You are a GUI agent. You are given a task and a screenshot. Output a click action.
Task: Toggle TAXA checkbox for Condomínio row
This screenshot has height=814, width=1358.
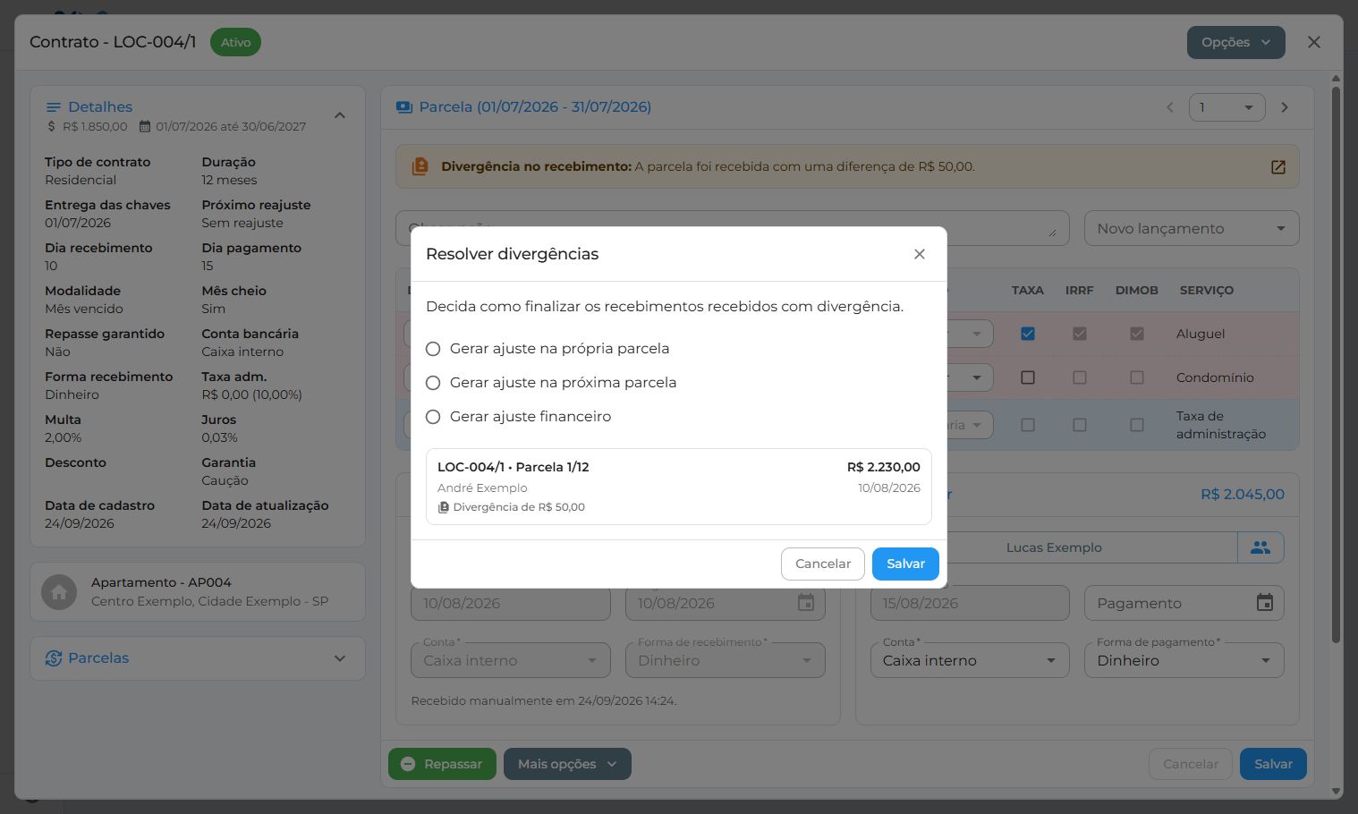click(1028, 377)
